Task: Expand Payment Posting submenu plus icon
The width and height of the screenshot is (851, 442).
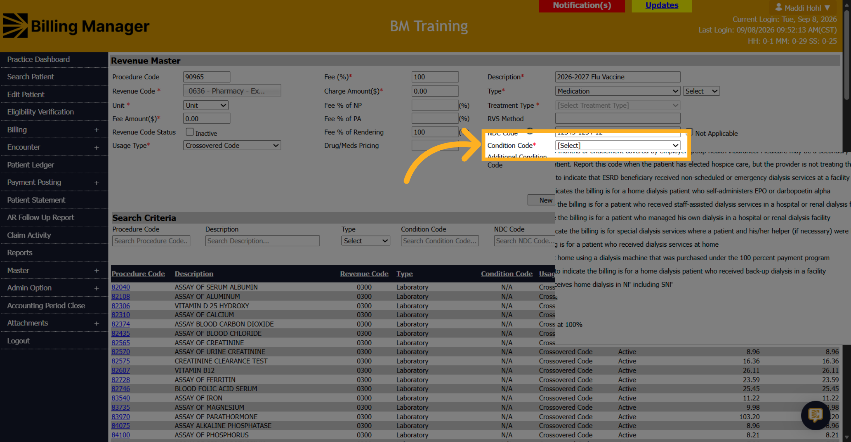Action: tap(96, 183)
